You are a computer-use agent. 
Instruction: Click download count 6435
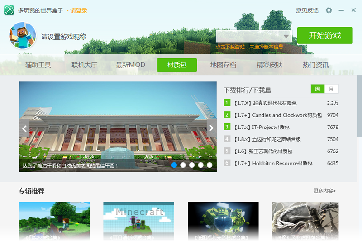[333, 163]
